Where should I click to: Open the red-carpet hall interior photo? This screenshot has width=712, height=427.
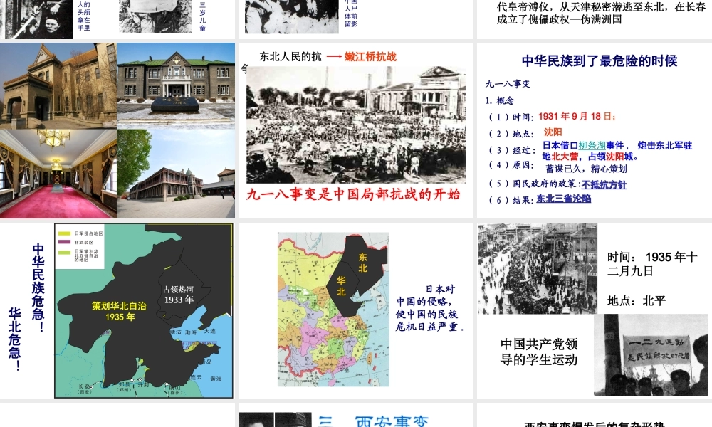pyautogui.click(x=58, y=174)
